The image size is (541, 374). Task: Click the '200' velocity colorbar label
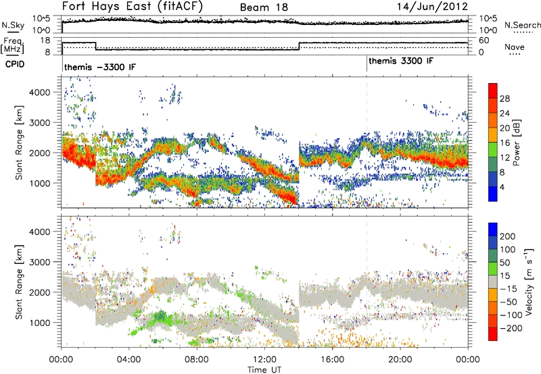tap(508, 236)
